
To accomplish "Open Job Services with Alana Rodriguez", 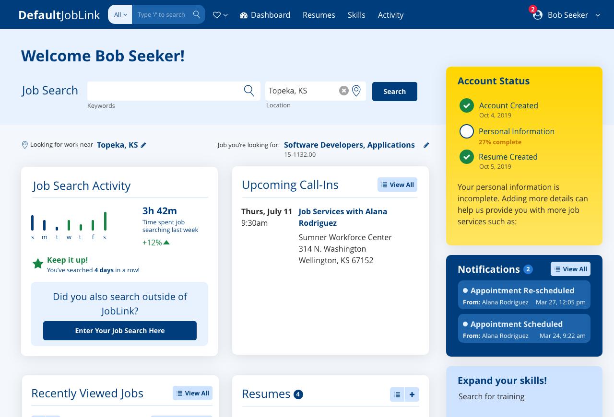I will (x=342, y=217).
